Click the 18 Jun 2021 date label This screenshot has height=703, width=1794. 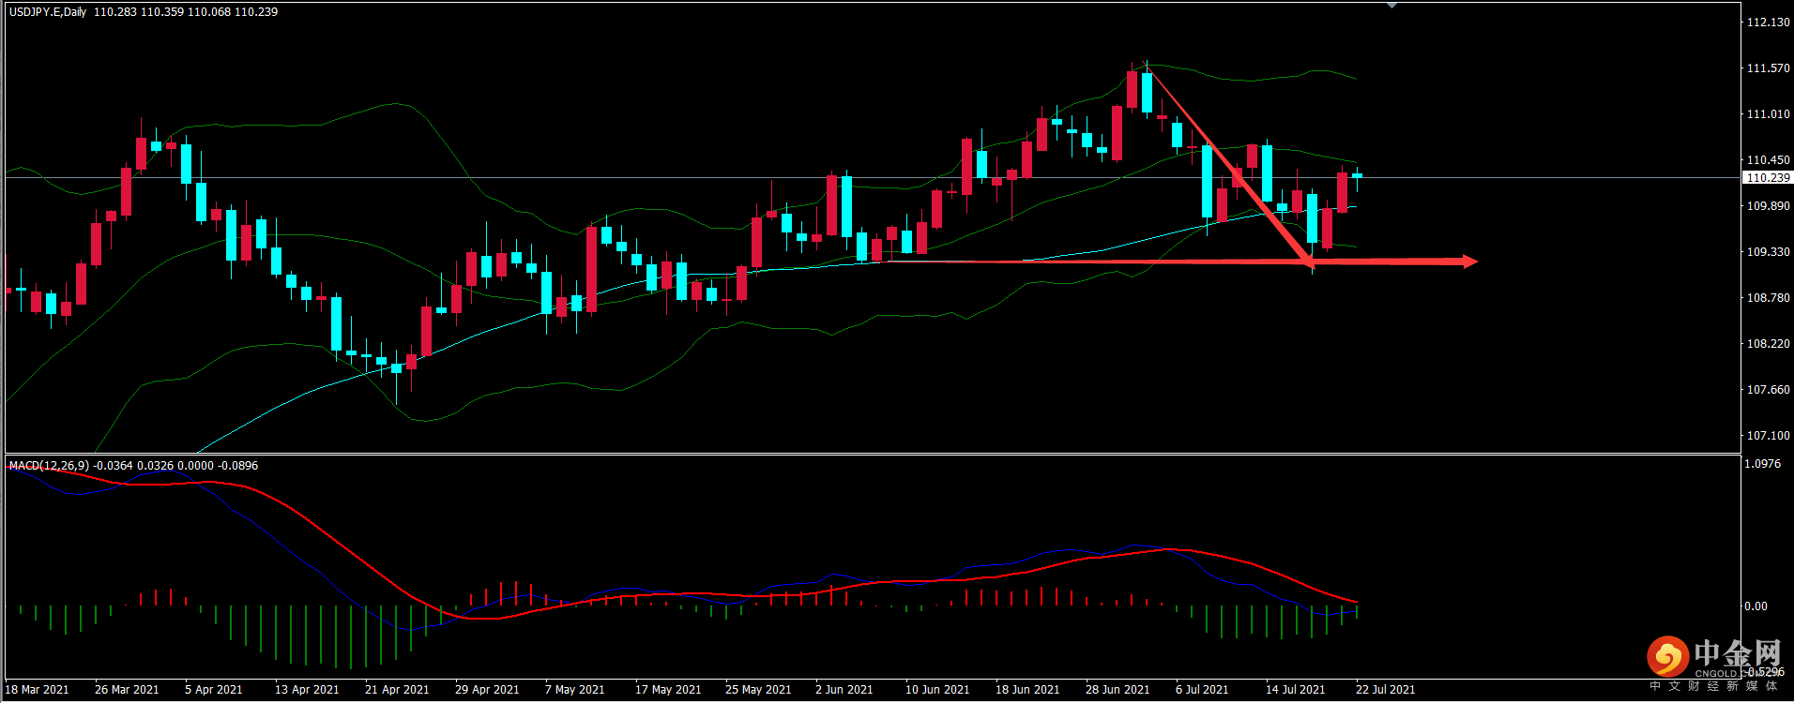pos(1027,690)
